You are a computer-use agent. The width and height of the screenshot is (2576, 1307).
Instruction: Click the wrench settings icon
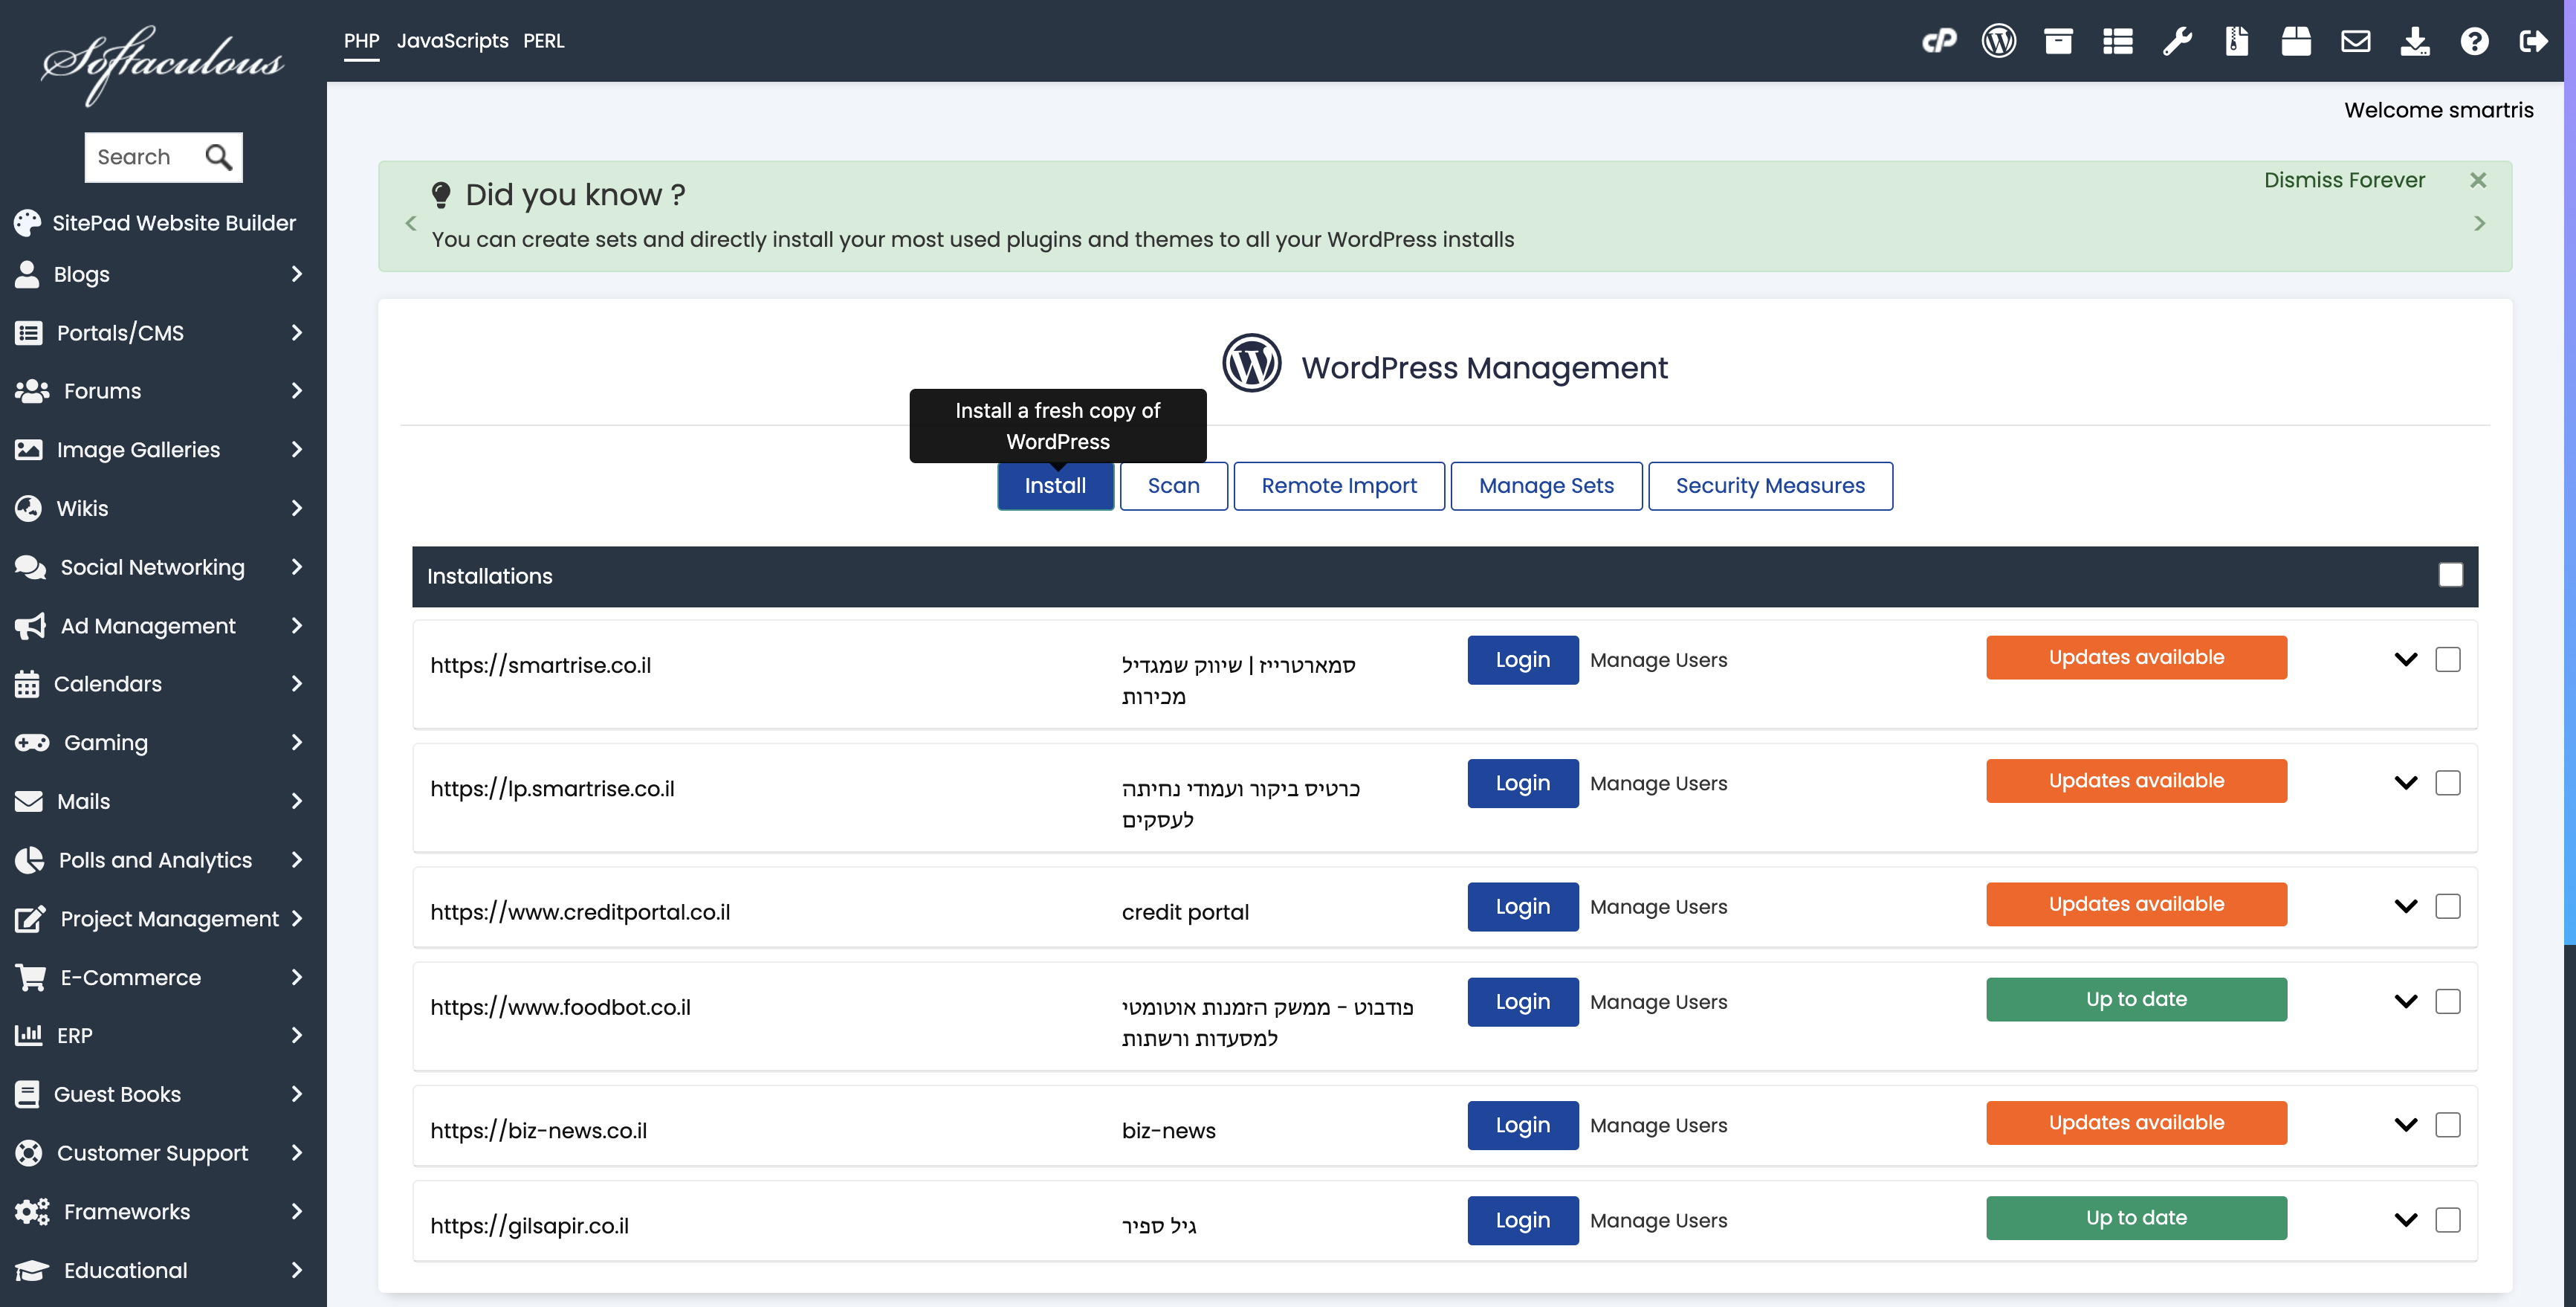(x=2177, y=41)
